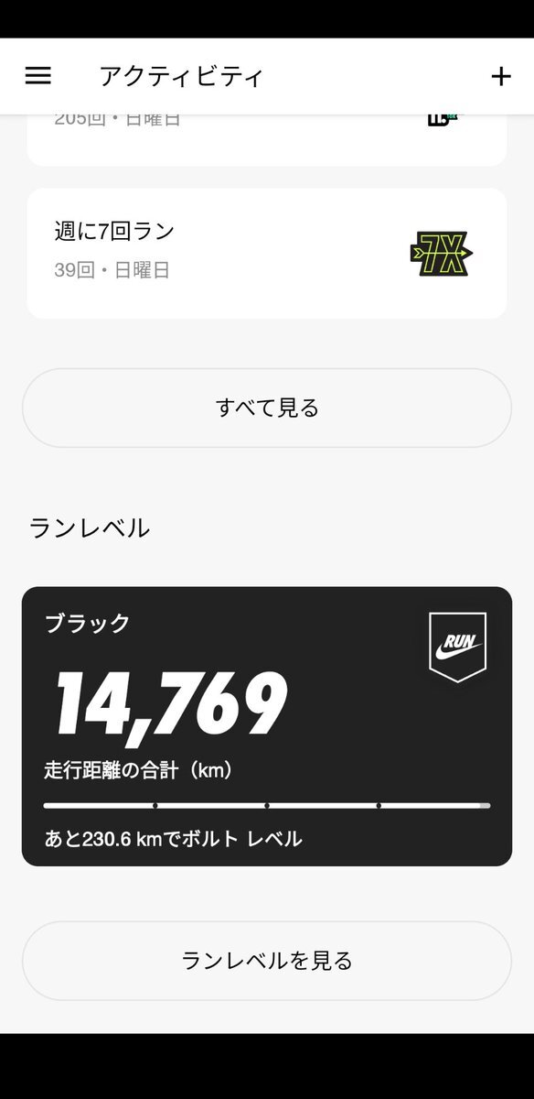Tap the Nike RUN shield badge
Screen dimensions: 534x1099
point(457,647)
